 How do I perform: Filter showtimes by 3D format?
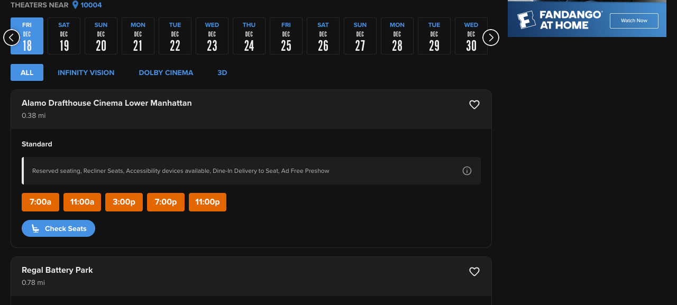click(222, 72)
